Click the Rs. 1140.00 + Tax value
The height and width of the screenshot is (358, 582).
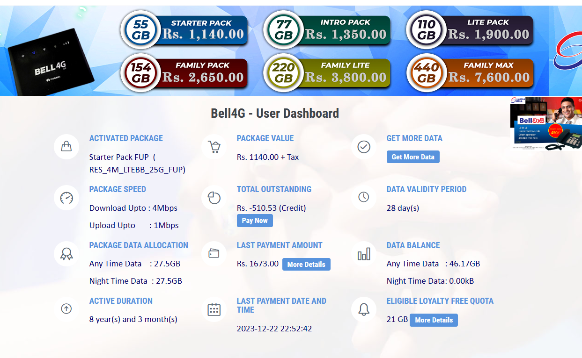click(268, 157)
